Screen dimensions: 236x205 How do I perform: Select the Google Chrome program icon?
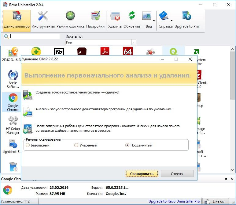13,102
